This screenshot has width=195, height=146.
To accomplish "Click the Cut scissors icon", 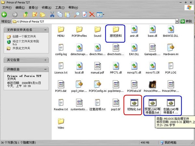I will [52, 14].
